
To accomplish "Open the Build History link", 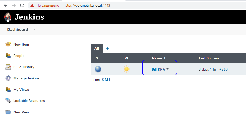I will 24,67.
